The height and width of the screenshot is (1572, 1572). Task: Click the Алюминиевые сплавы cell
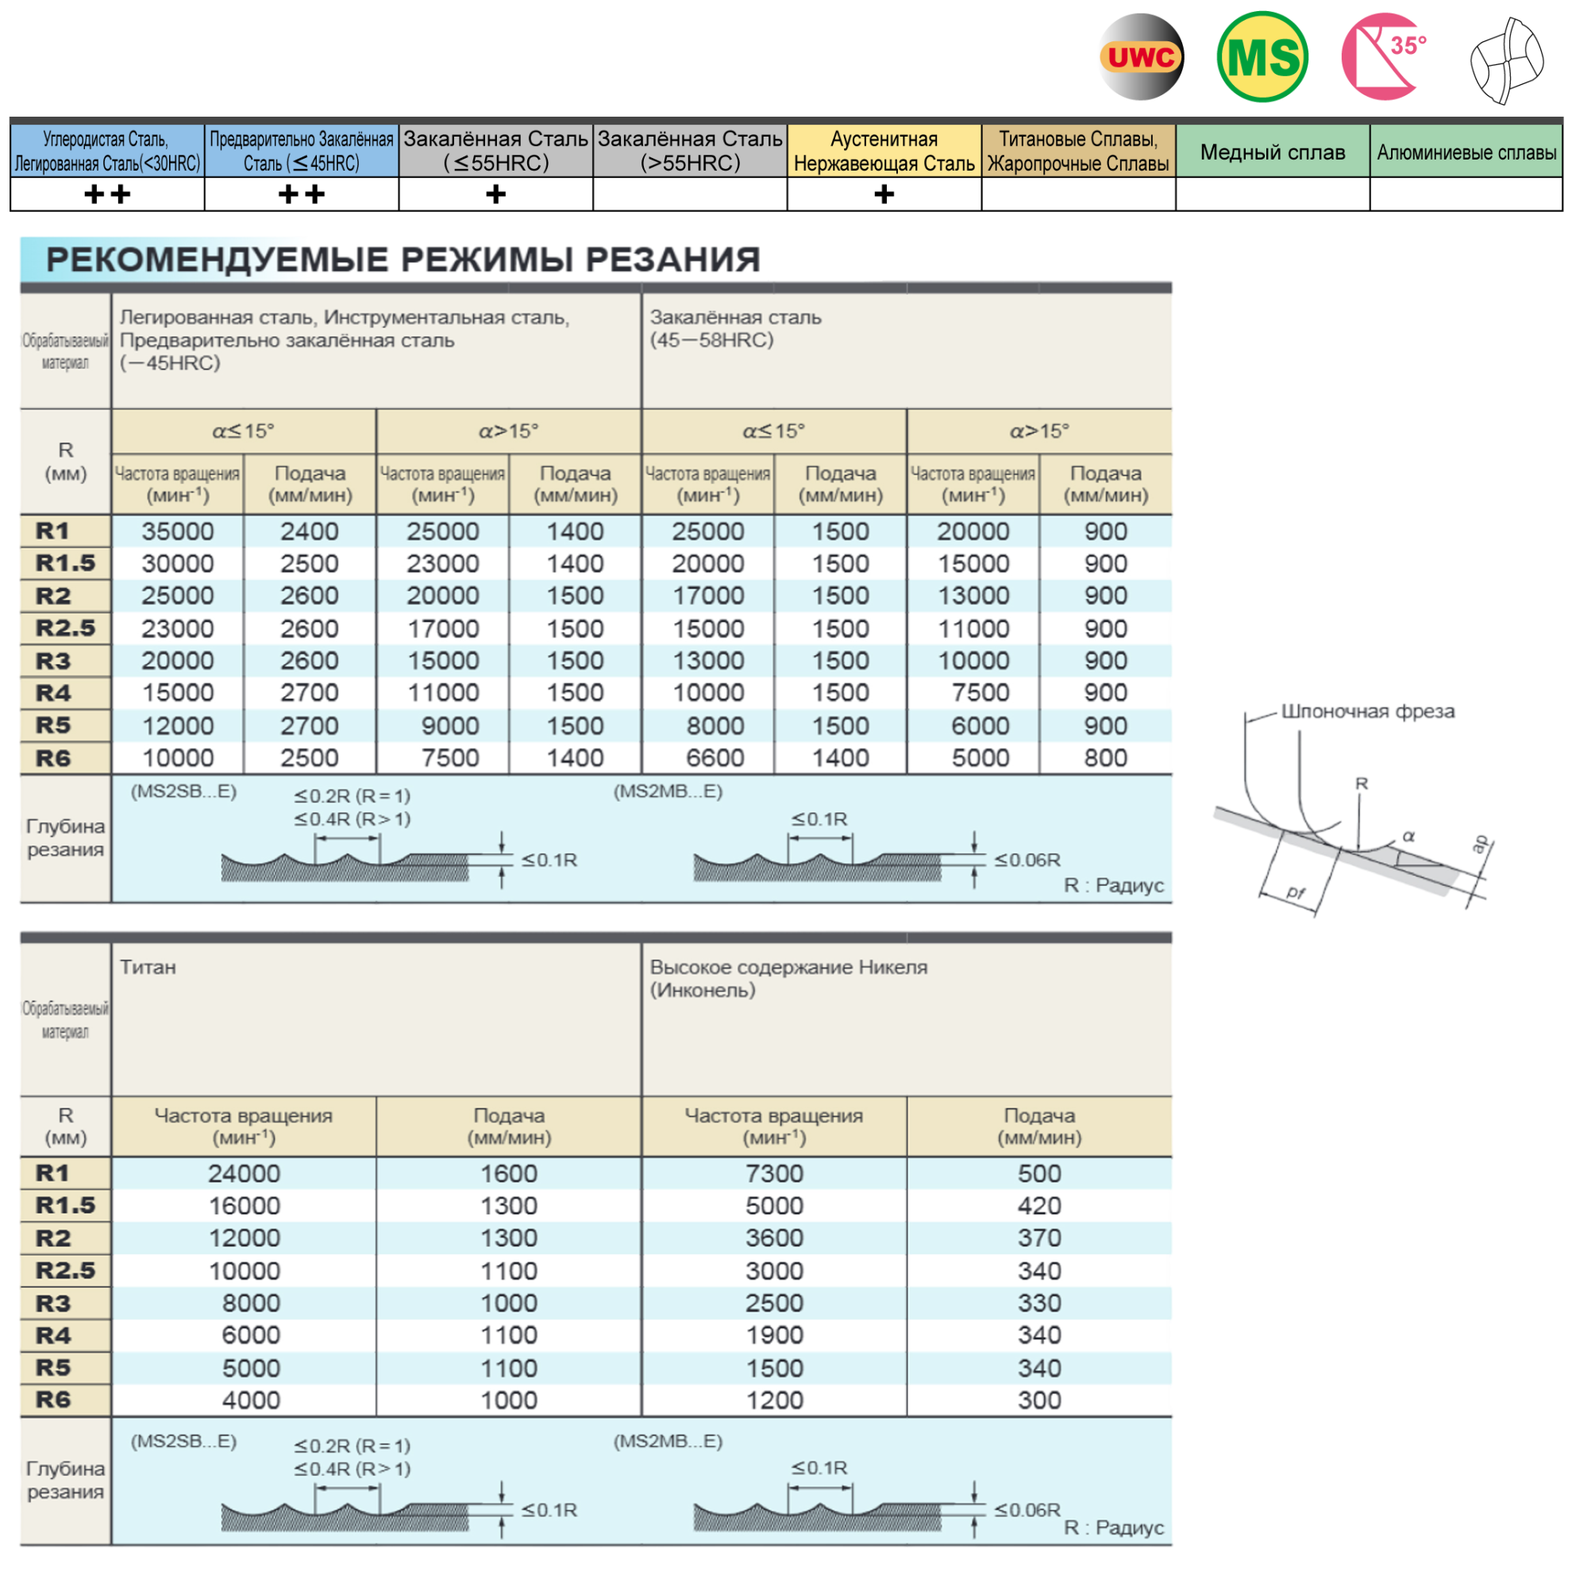1466,152
